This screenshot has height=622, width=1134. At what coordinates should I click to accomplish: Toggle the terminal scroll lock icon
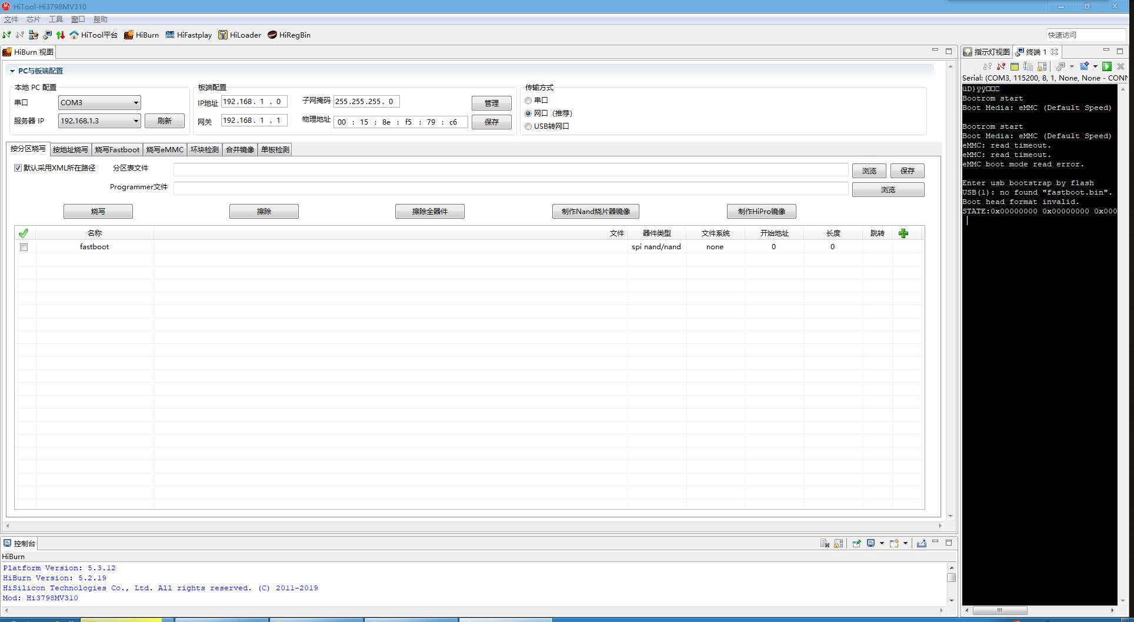(1042, 66)
